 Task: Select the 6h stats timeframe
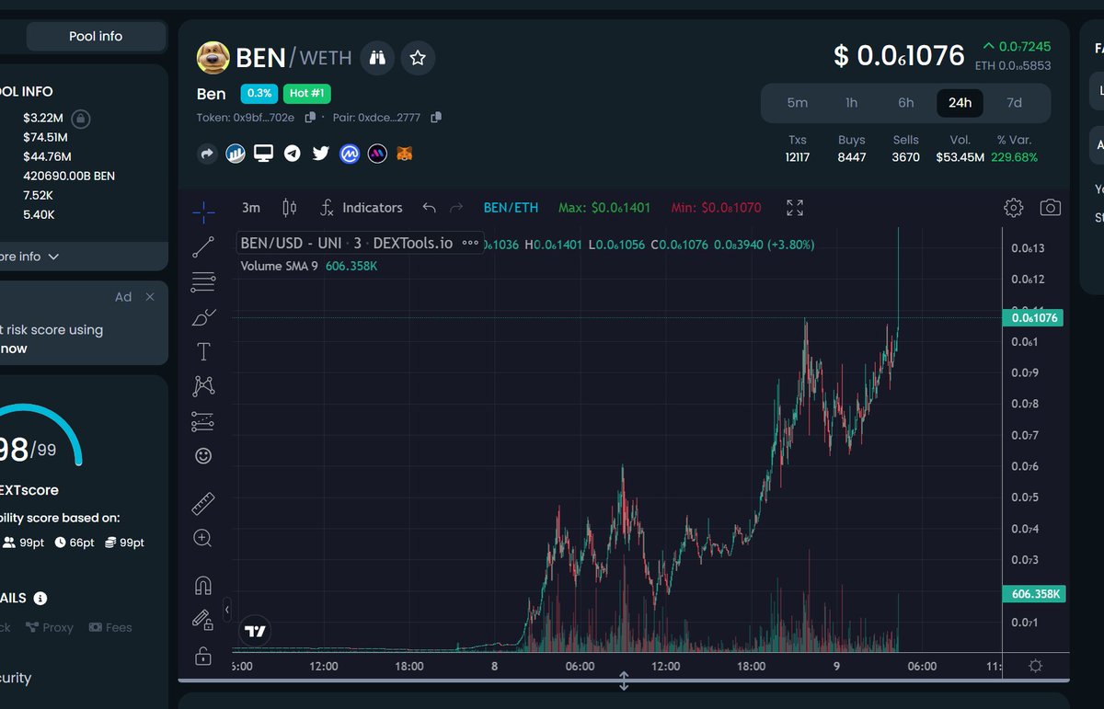906,103
